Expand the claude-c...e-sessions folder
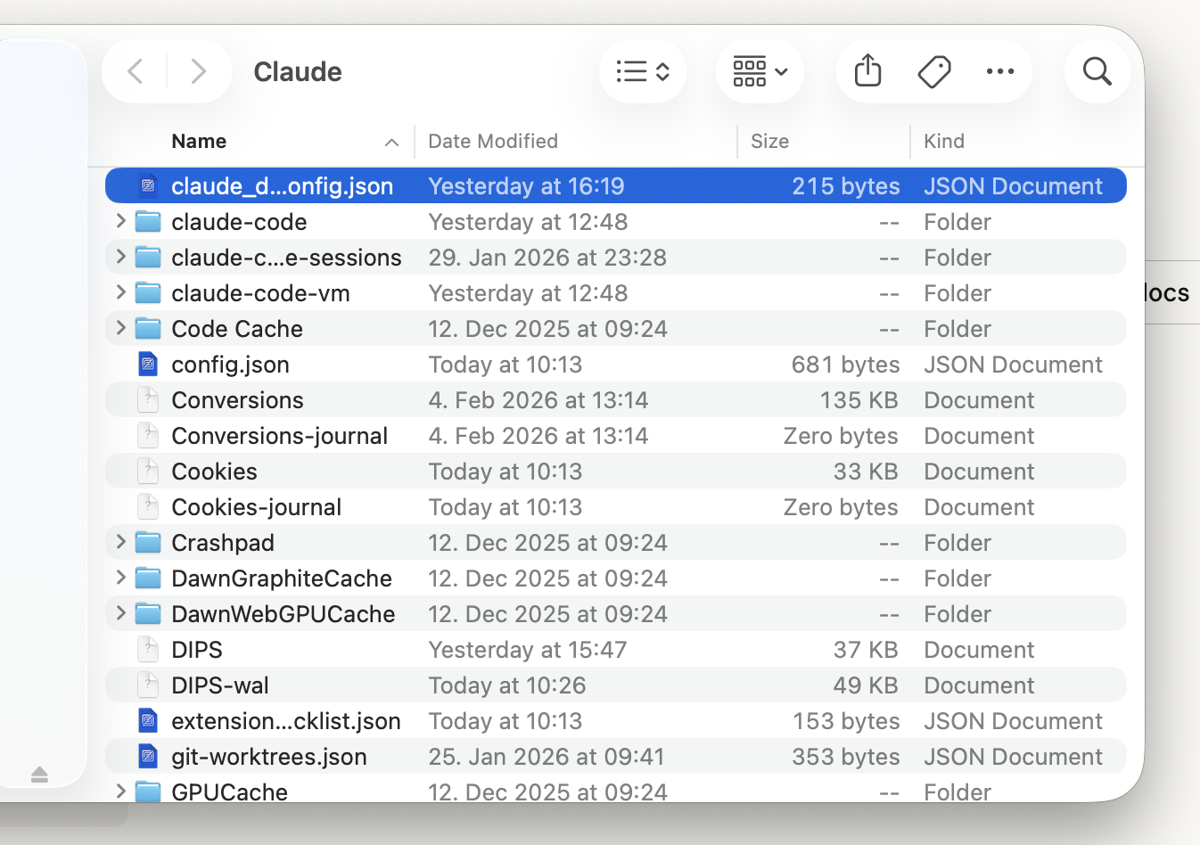The width and height of the screenshot is (1200, 845). point(121,257)
